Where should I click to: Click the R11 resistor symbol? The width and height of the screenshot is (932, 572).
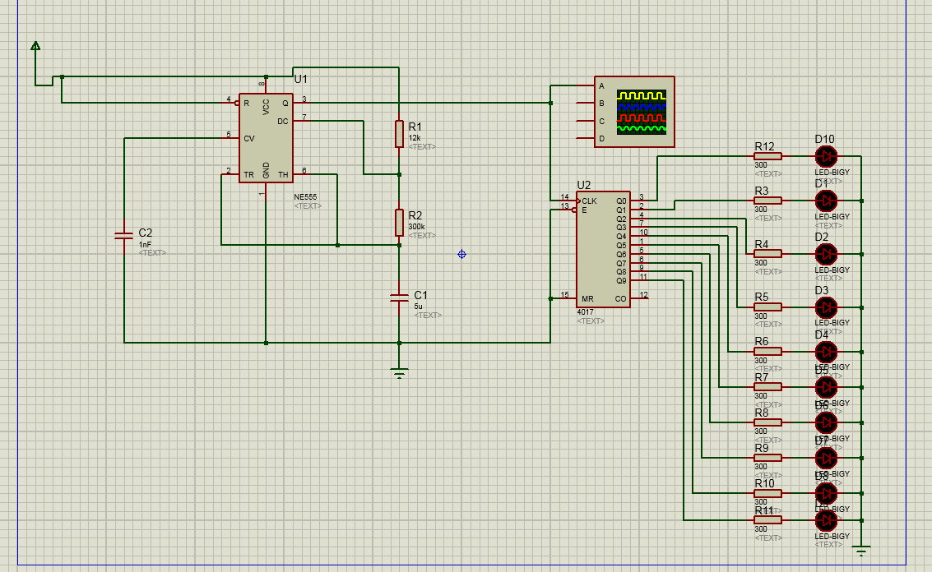(767, 519)
